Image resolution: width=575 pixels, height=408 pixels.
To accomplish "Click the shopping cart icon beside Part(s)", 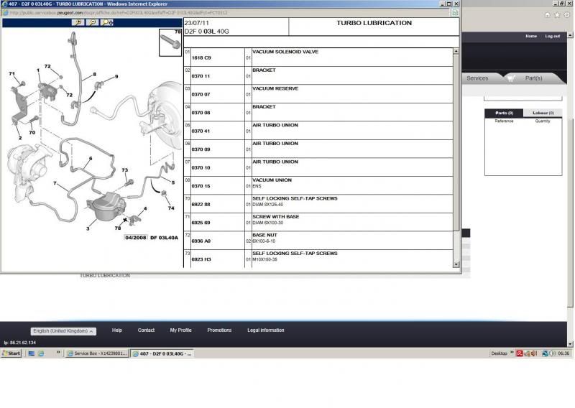I will [510, 78].
